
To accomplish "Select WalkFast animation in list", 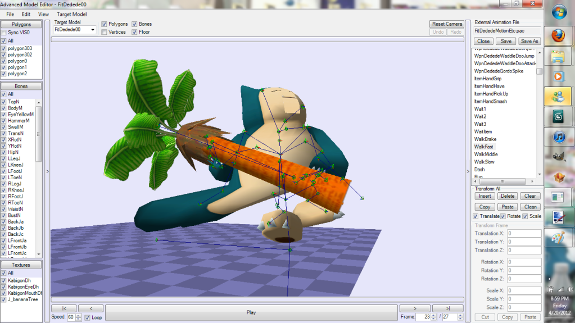I will click(x=484, y=147).
